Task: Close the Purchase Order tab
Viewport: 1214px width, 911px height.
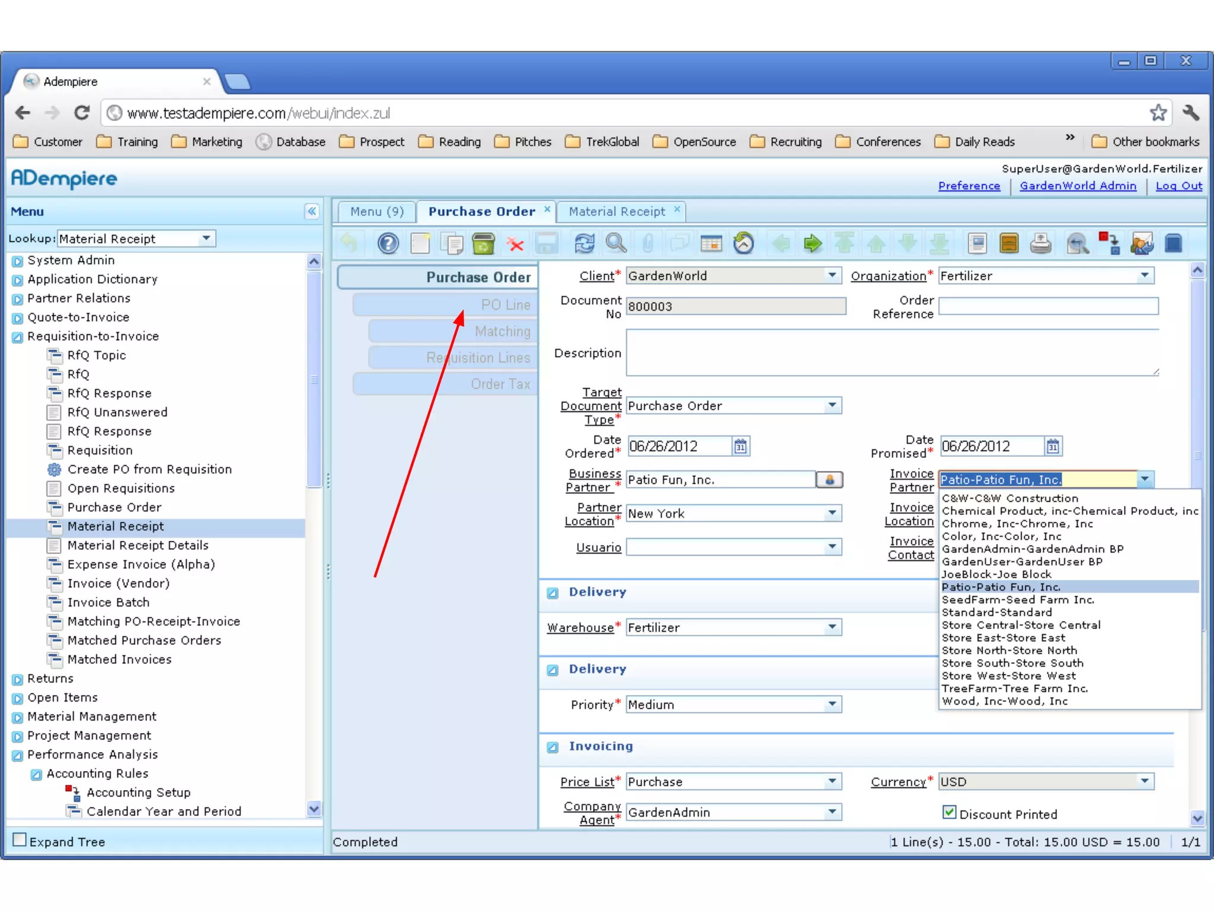Action: pos(547,209)
